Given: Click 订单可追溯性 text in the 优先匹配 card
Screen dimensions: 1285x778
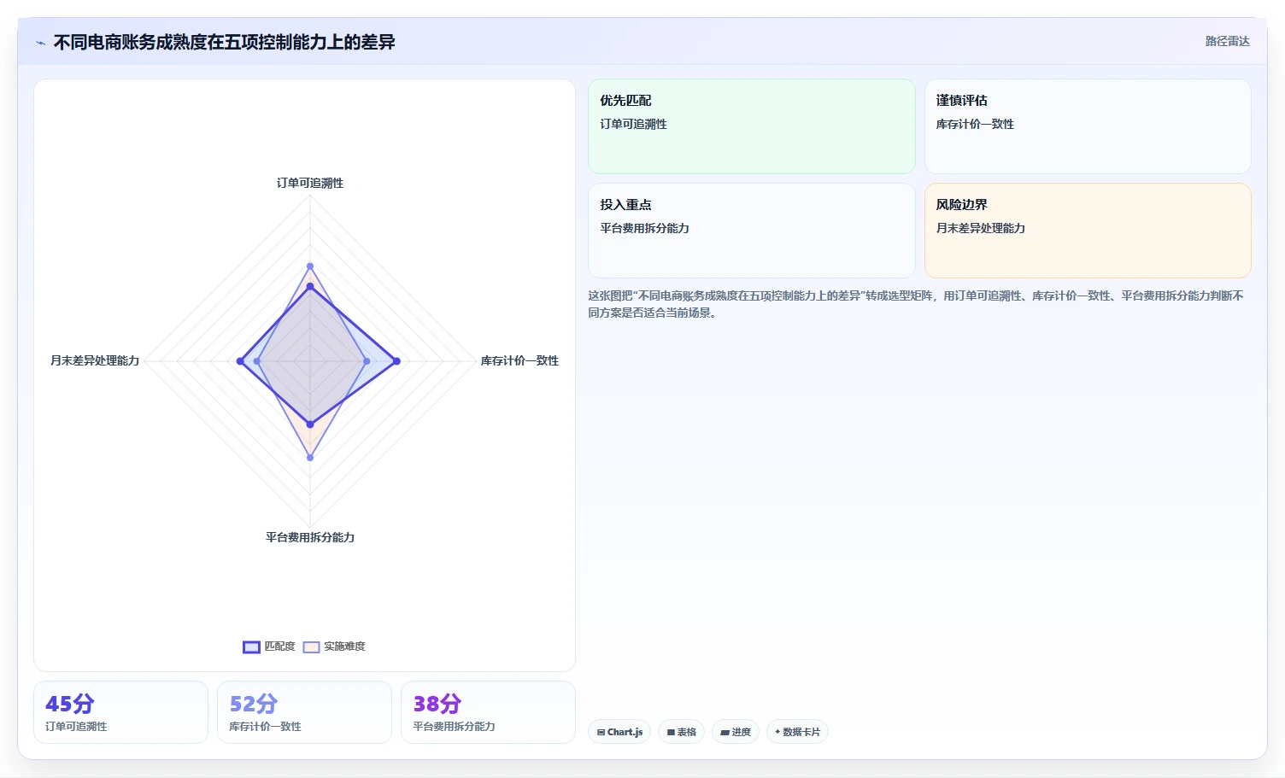Looking at the screenshot, I should pos(633,124).
